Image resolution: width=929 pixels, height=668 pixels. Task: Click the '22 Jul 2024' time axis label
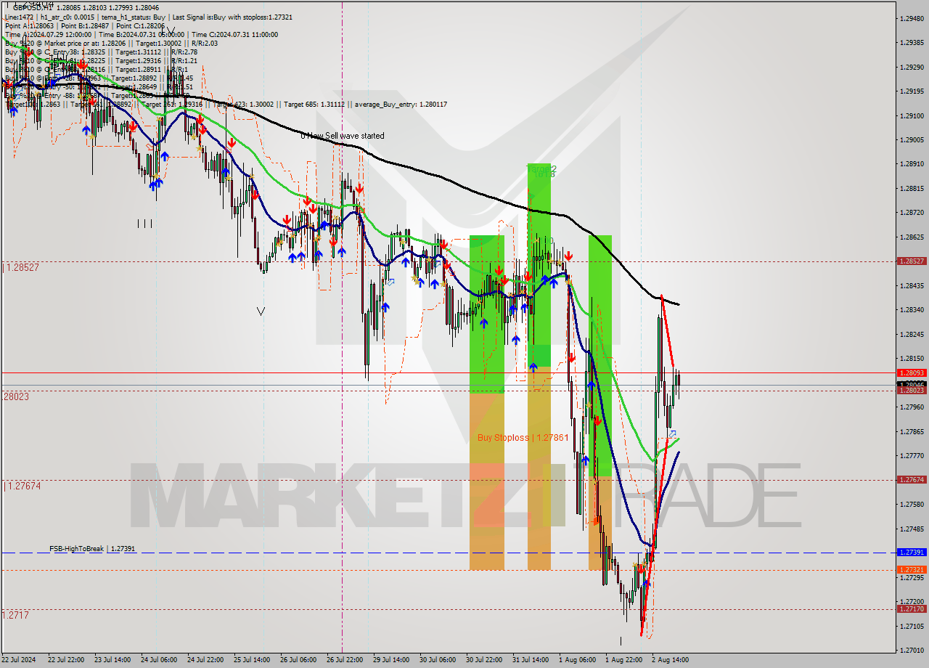pyautogui.click(x=19, y=660)
